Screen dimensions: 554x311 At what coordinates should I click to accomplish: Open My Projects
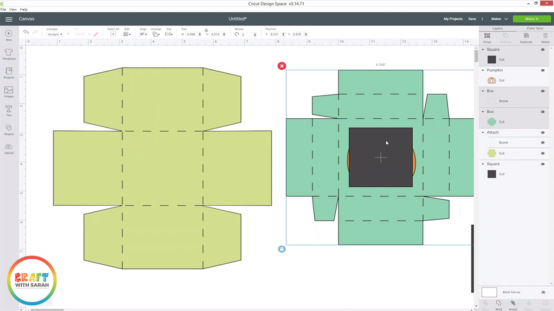(453, 19)
